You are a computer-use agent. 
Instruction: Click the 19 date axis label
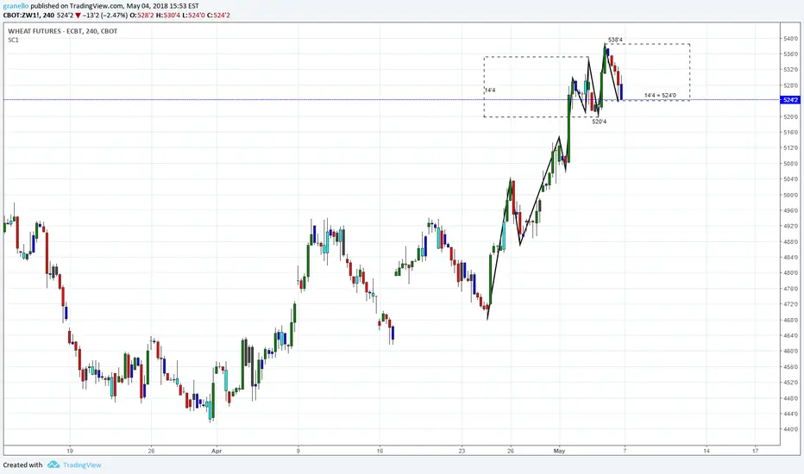[70, 451]
